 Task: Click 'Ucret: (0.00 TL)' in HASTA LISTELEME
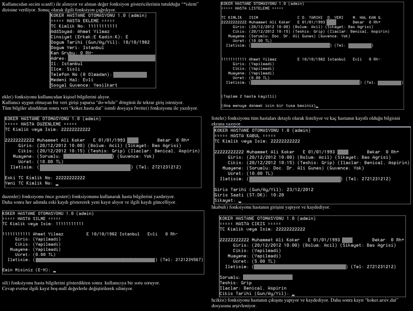point(251,78)
